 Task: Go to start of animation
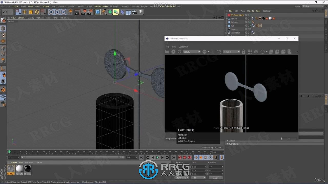click(x=141, y=157)
